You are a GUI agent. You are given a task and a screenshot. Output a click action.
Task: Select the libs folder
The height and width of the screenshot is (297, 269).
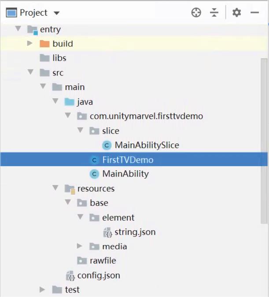[x=59, y=58]
